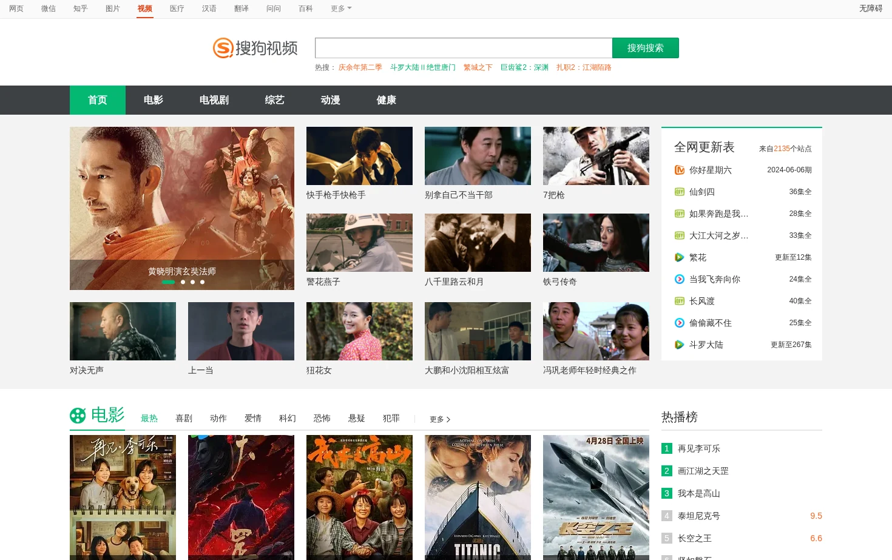Open the 长空之王 movie poster
The image size is (892, 560).
point(596,498)
